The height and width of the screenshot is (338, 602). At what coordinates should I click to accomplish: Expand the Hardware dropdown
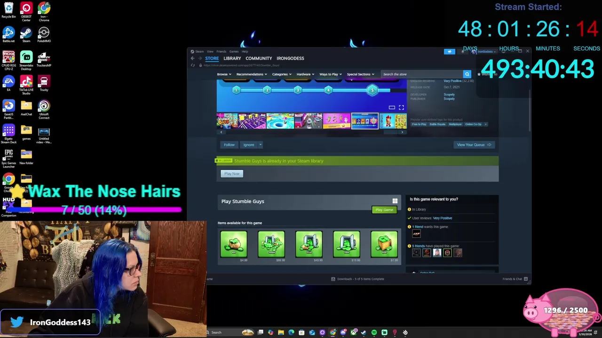[x=305, y=74]
